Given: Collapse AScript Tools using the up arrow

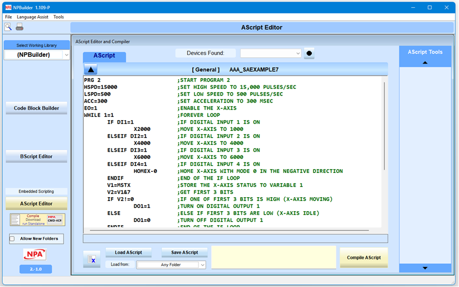Looking at the screenshot, I should click(x=425, y=62).
